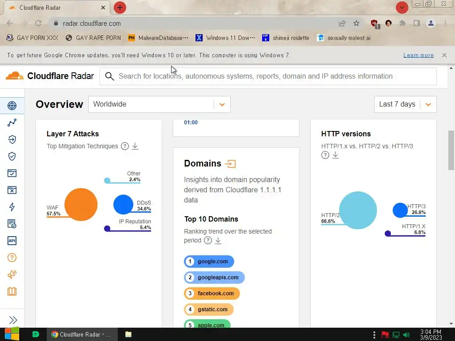The image size is (455, 341).
Task: Open Windows Start button
Action: [x=12, y=334]
